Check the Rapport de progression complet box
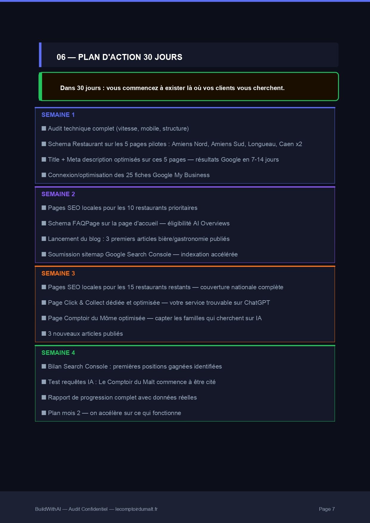 44,397
